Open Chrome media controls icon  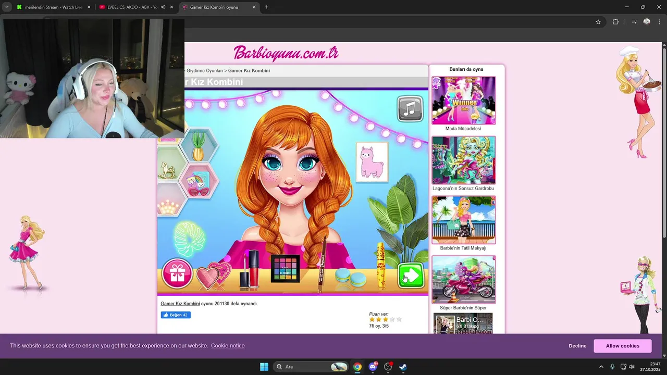pyautogui.click(x=634, y=22)
